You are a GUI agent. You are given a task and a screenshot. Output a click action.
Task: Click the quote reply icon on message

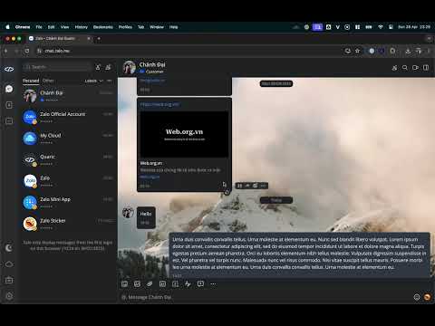click(x=239, y=186)
